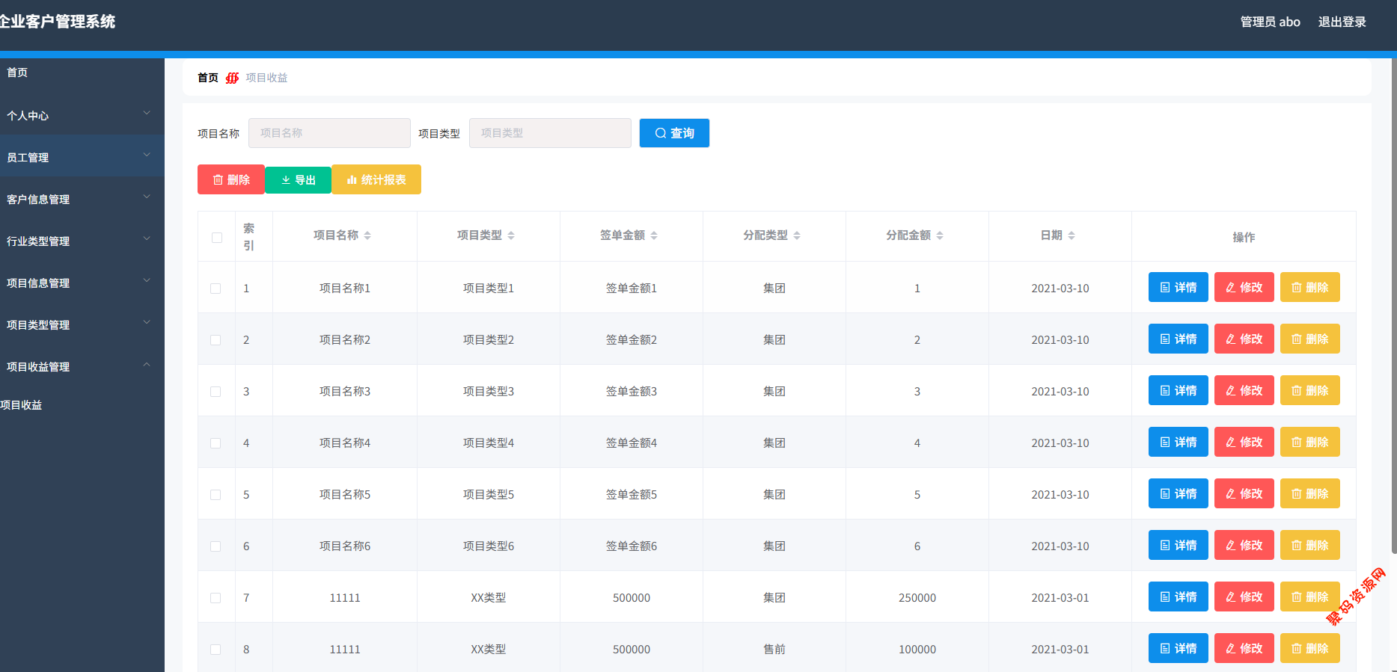Screen dimensions: 1397x672
Task: Go to 首页 in the sidebar
Action: pos(17,73)
